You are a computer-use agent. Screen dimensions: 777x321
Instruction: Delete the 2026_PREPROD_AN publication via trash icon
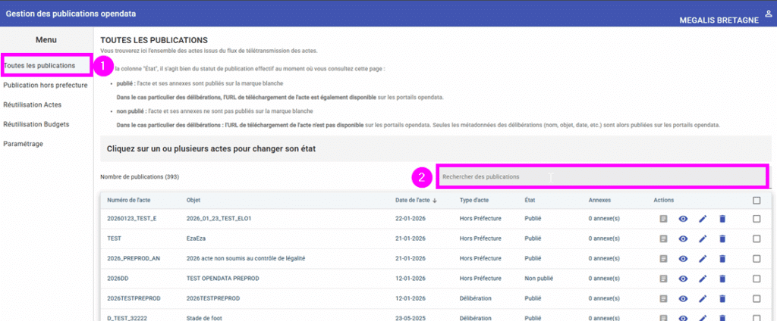click(722, 259)
